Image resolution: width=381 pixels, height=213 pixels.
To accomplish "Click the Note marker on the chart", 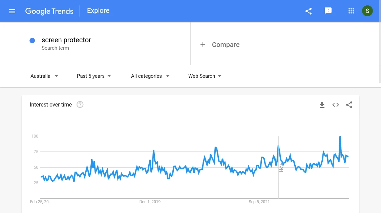I will coord(281,167).
